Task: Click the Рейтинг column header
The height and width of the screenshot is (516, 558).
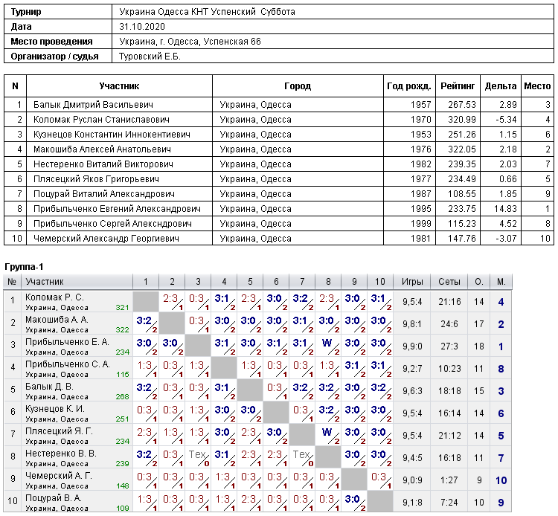Action: pos(458,86)
